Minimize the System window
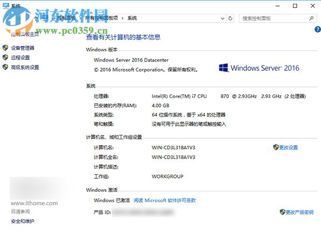This screenshot has width=321, height=232. [x=277, y=6]
